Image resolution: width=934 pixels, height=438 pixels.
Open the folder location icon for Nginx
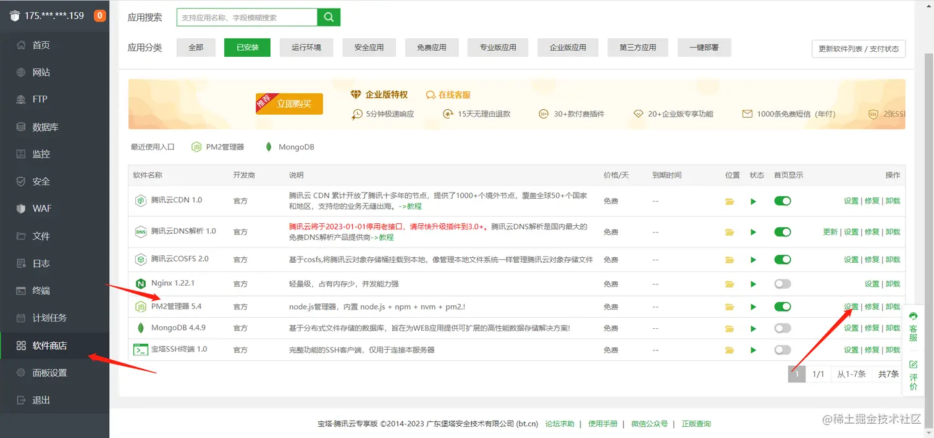point(730,284)
